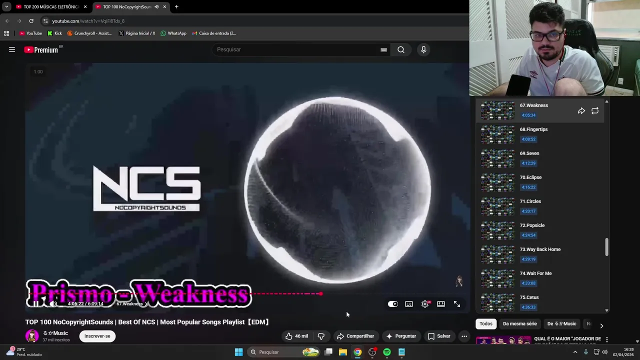Start voice search with microphone icon

(x=423, y=49)
